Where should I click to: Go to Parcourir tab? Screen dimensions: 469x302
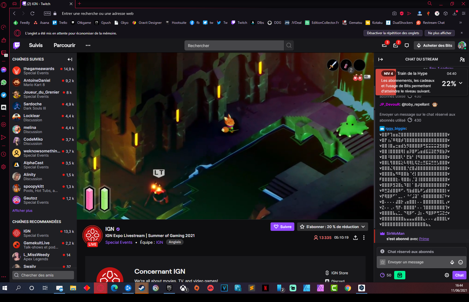[64, 45]
